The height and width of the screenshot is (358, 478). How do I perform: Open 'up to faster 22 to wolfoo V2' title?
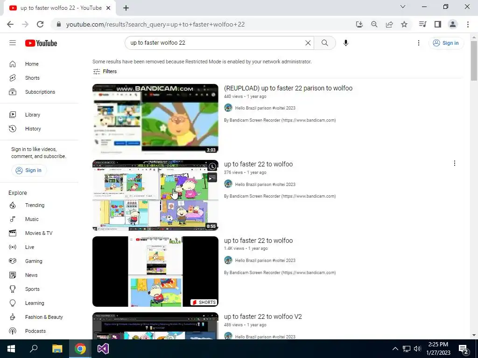(x=263, y=317)
